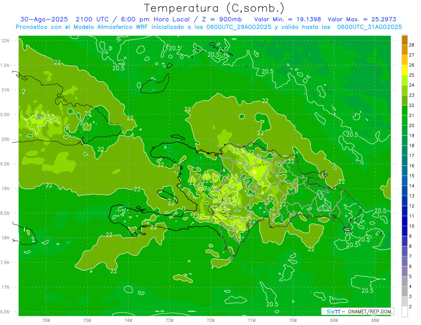Click legend scale value "28"
The height and width of the screenshot is (325, 421).
coord(412,45)
